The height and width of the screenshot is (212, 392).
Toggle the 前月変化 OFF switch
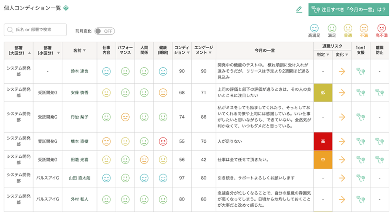tap(105, 31)
